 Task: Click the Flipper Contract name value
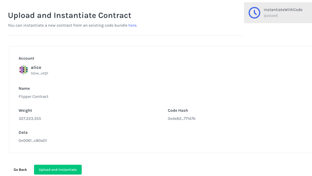click(33, 96)
